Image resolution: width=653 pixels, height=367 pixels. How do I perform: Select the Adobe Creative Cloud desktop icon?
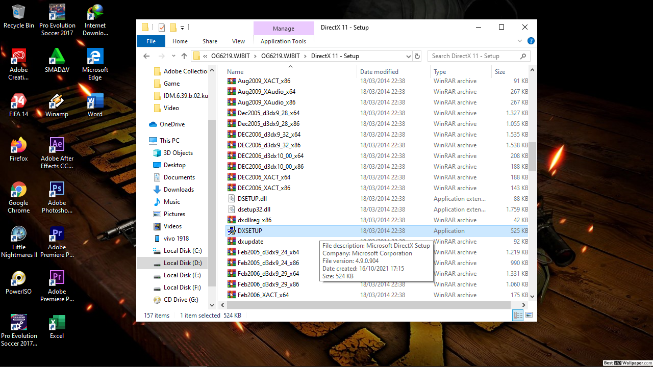[x=18, y=64]
